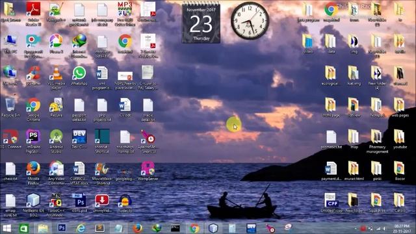The width and height of the screenshot is (416, 234).
Task: Click the taskbar date and time
Action: pyautogui.click(x=402, y=228)
